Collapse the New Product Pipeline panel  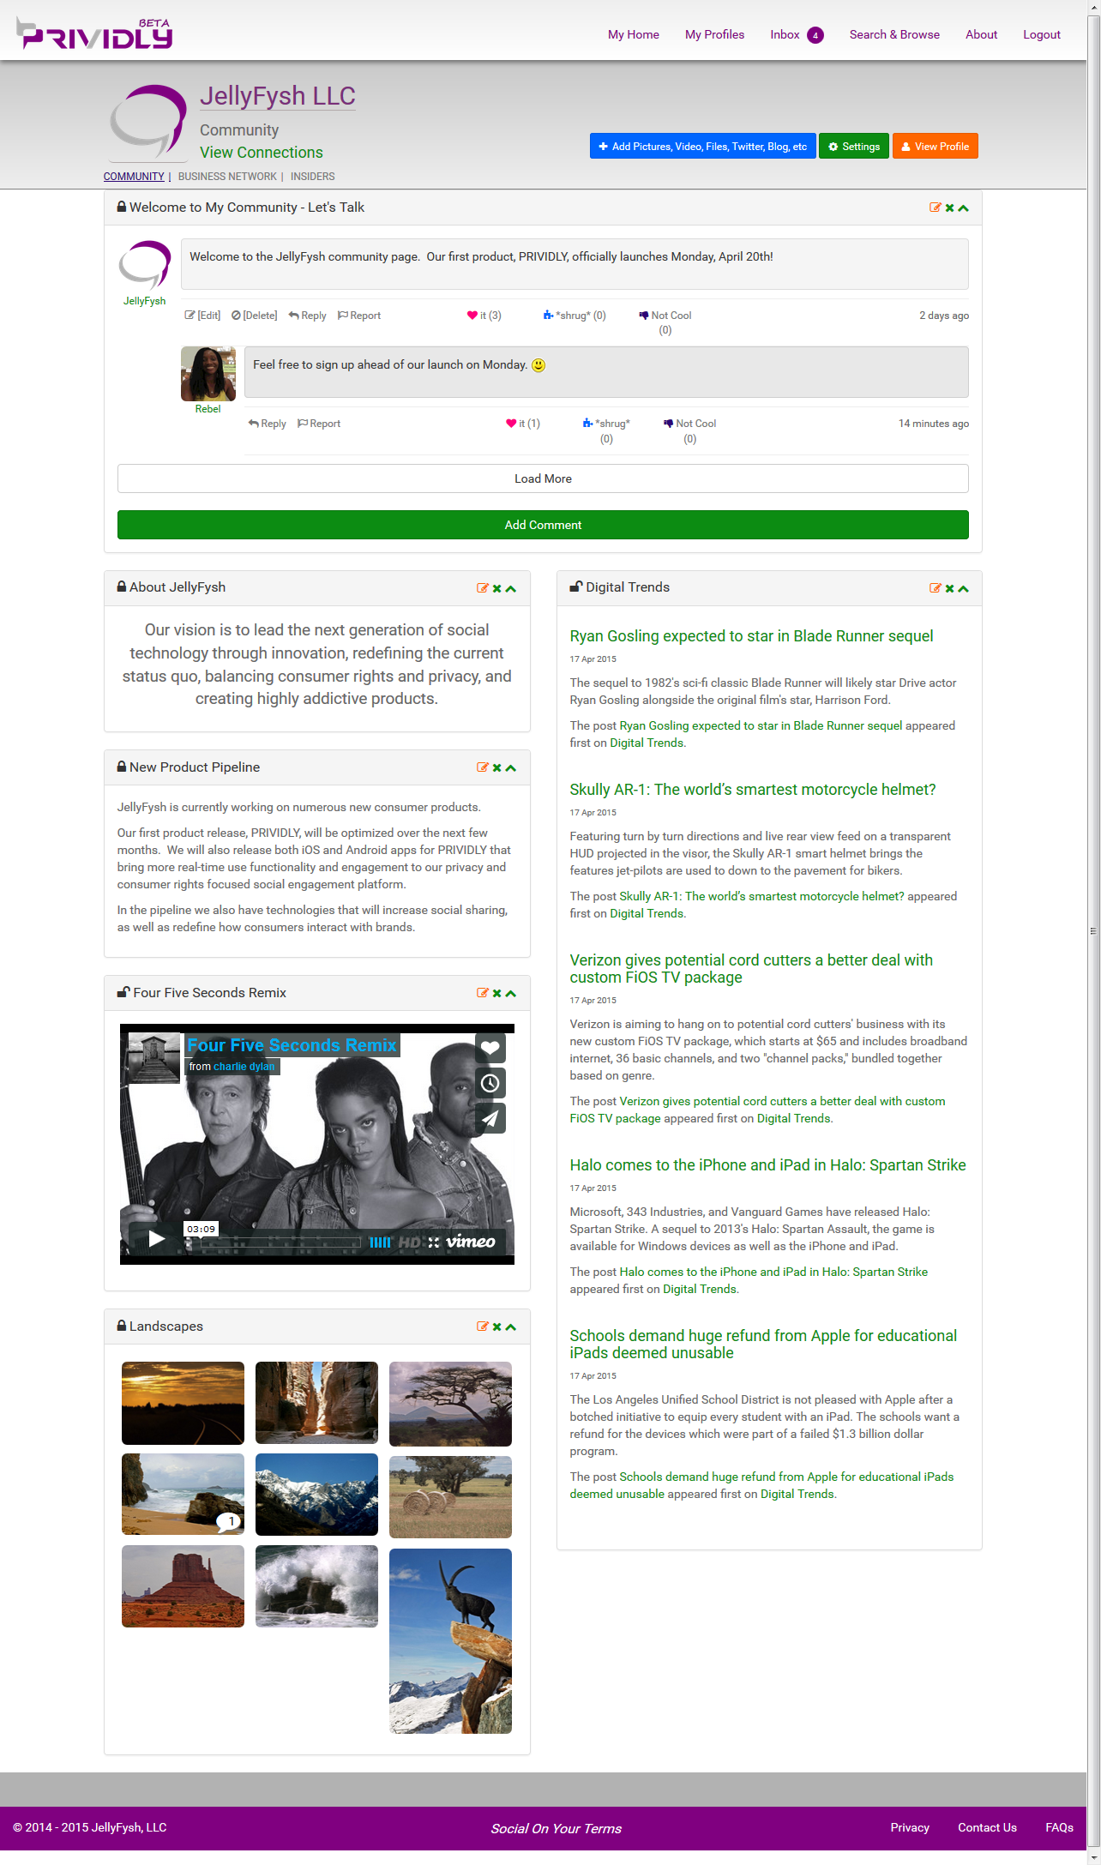[x=511, y=768]
